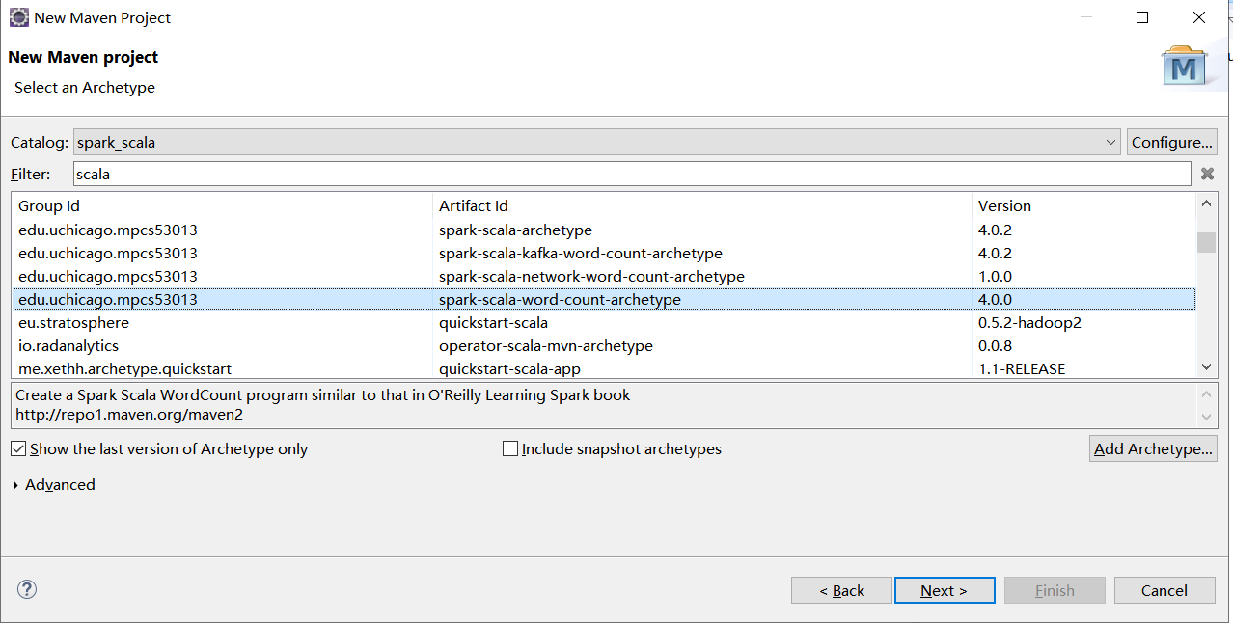Click the eu.stratosphere group id cell

pos(73,322)
